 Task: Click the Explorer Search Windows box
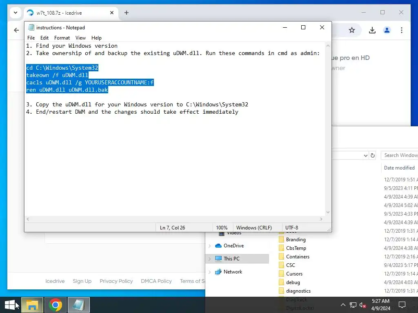pyautogui.click(x=400, y=155)
